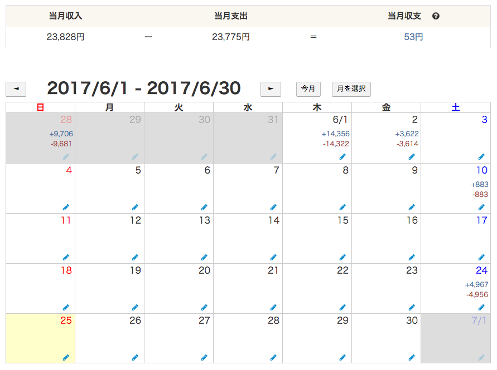Click pencil icon on day 14
The height and width of the screenshot is (370, 497).
pyautogui.click(x=273, y=257)
